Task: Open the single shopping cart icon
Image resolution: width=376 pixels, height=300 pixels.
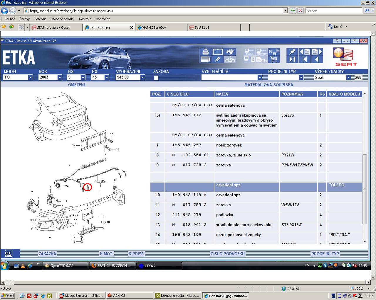Action: 274,59
